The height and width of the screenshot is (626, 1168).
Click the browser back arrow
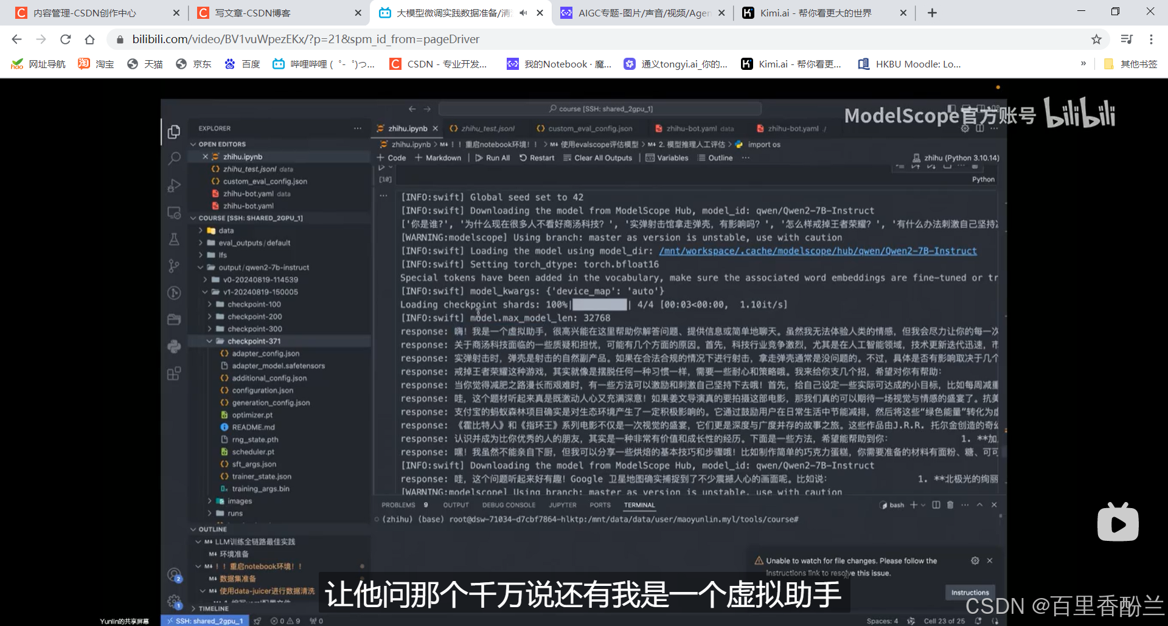[16, 40]
